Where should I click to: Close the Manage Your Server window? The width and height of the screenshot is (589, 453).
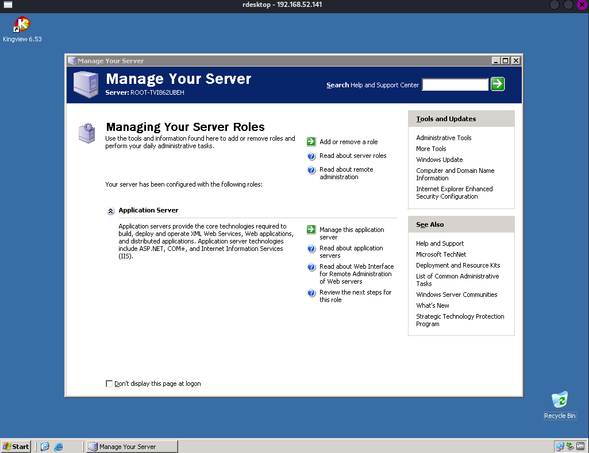point(516,60)
